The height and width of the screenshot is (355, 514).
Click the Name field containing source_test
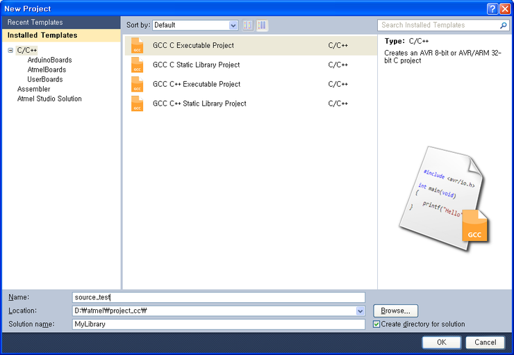218,297
